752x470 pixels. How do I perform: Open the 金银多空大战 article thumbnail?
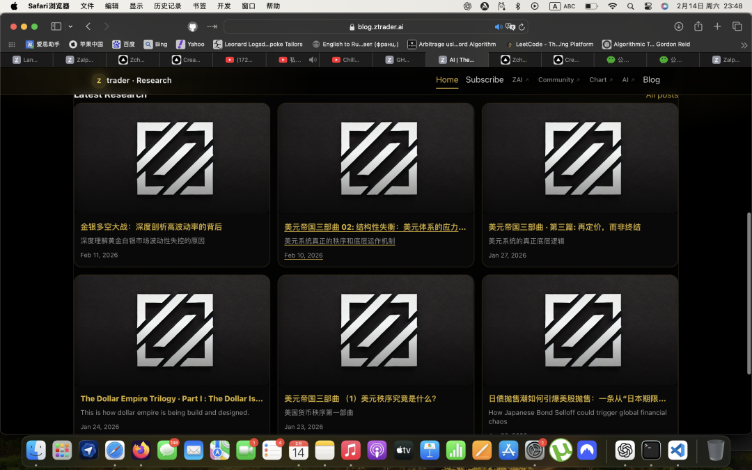tap(171, 158)
